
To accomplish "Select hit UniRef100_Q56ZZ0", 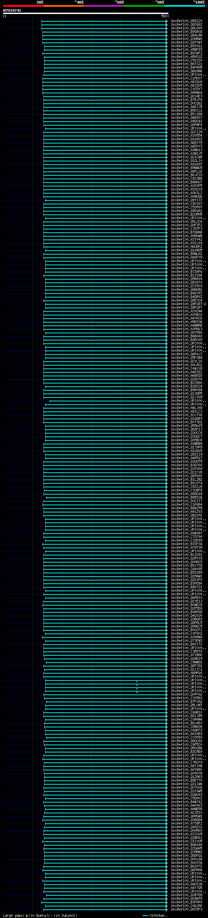I will 187,21.
